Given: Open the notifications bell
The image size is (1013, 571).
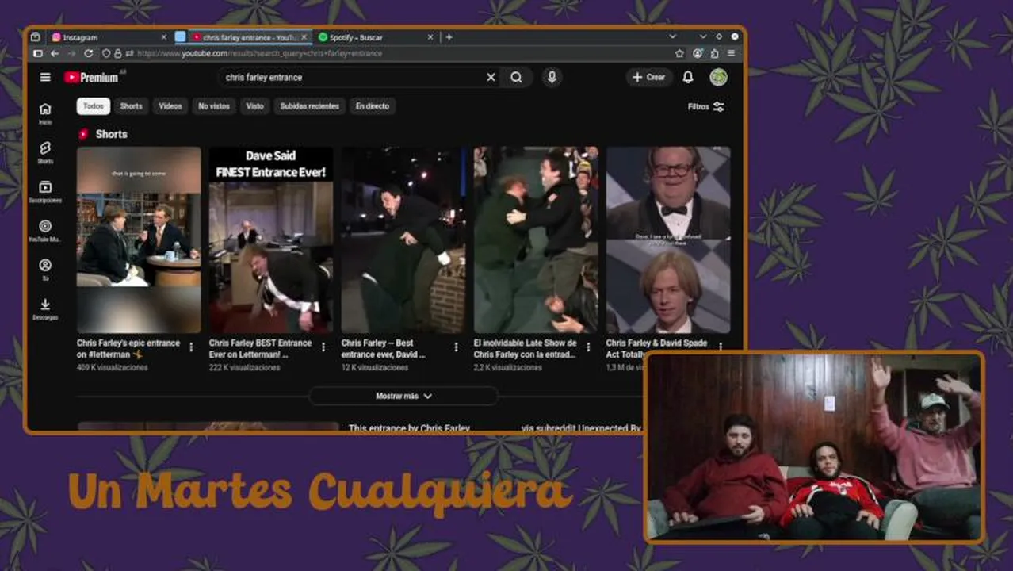Looking at the screenshot, I should [x=688, y=77].
